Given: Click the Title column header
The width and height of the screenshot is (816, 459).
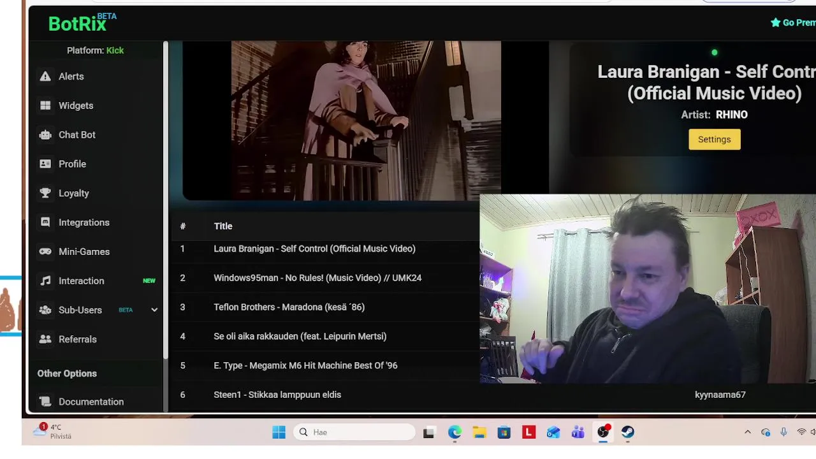Looking at the screenshot, I should 223,226.
